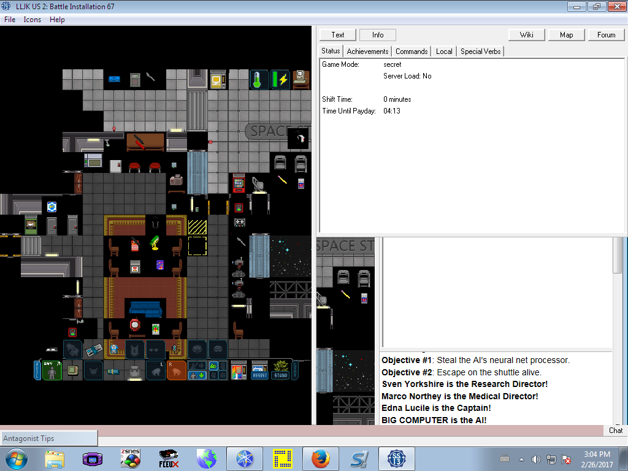This screenshot has height=471, width=628.
Task: Click the red vending machine
Action: [239, 183]
